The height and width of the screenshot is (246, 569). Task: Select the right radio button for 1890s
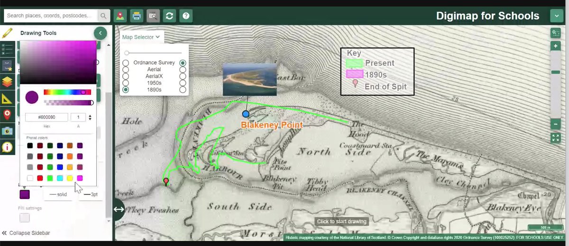pos(183,90)
